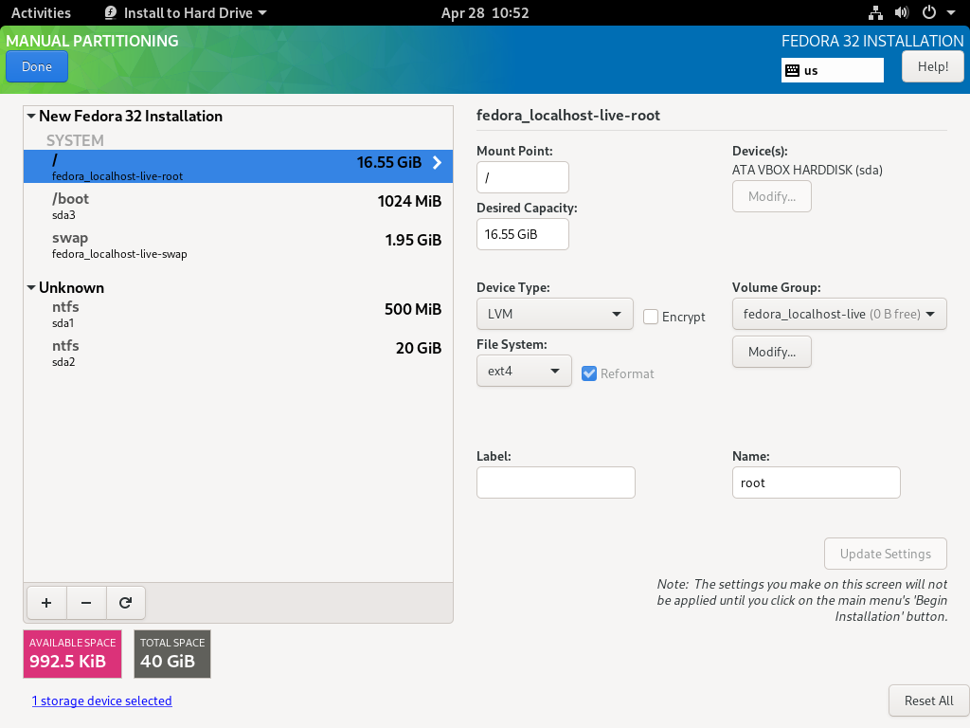Click the Help! button
Image resolution: width=970 pixels, height=728 pixels.
point(932,67)
